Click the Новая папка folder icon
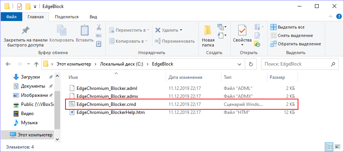Image resolution: width=344 pixels, height=152 pixels. 207,30
